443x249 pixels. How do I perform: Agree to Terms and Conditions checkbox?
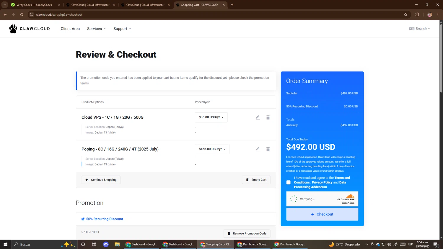288,182
